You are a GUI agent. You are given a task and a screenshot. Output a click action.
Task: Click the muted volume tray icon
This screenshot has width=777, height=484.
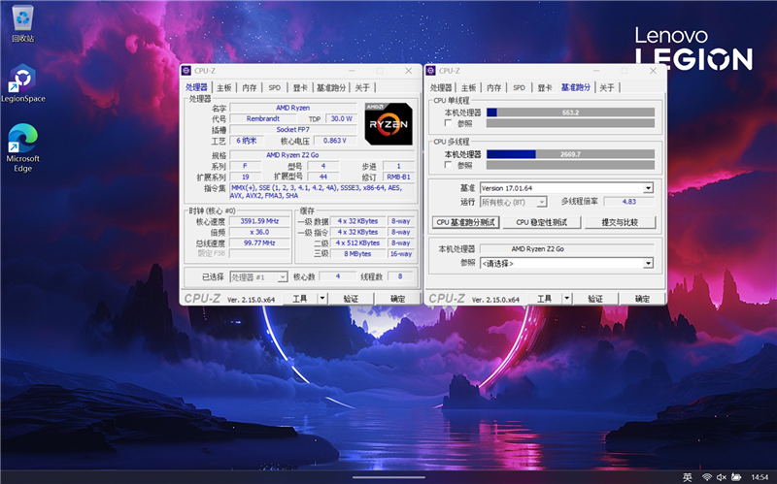click(x=722, y=477)
